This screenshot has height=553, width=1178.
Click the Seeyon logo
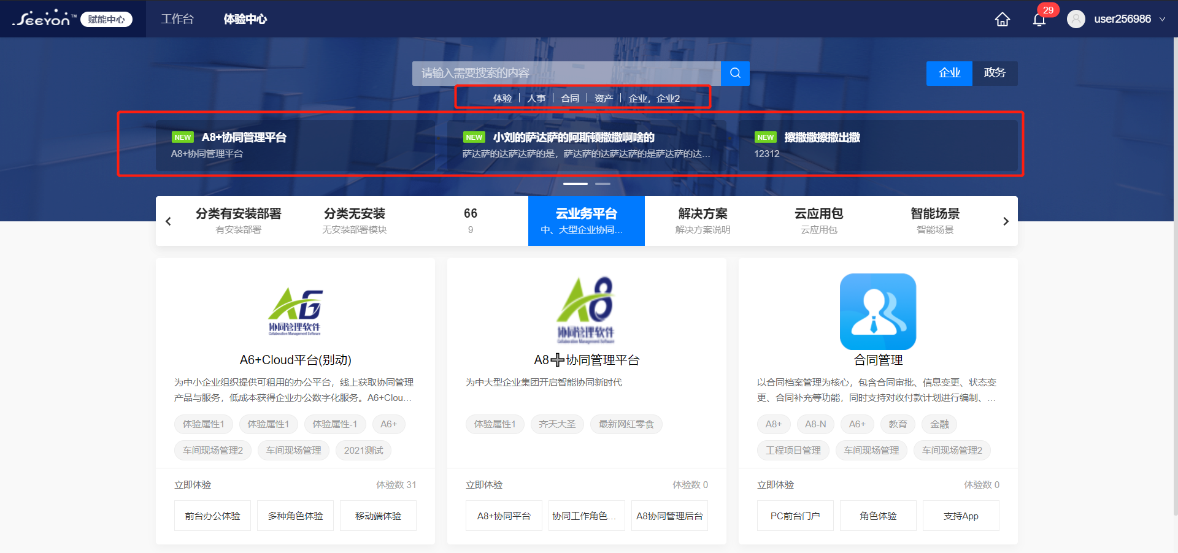pos(44,18)
